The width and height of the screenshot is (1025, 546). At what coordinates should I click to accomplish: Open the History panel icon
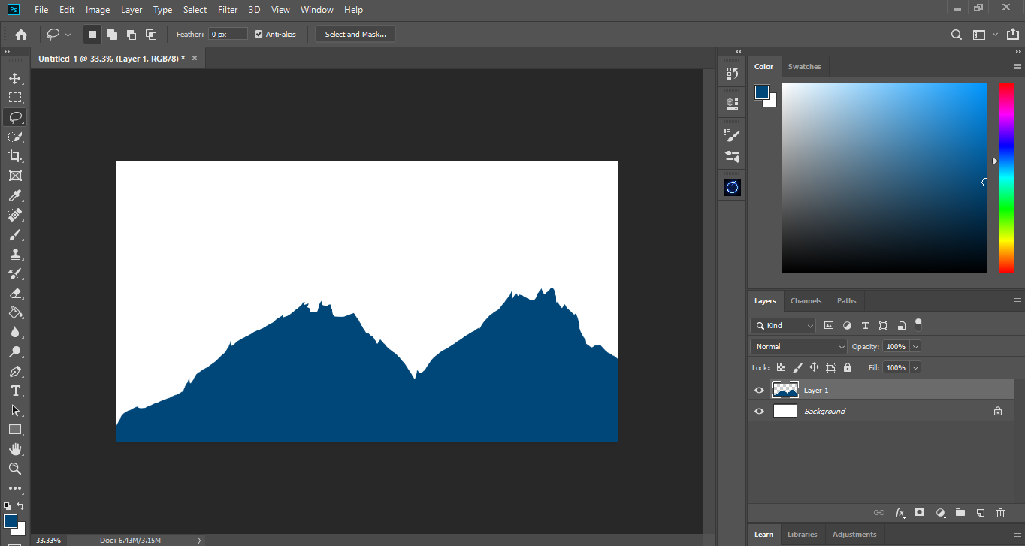pyautogui.click(x=732, y=74)
